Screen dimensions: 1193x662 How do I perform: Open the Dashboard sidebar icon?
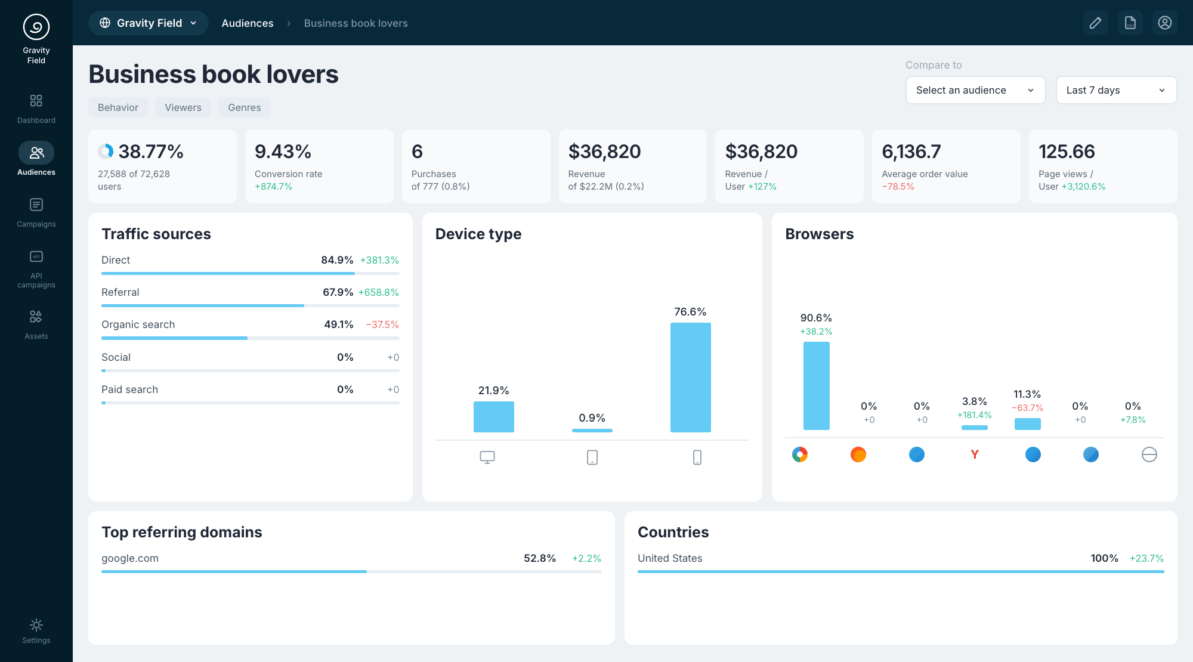[36, 101]
